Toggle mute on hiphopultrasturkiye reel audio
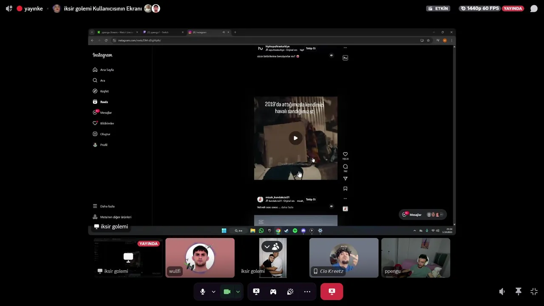This screenshot has height=306, width=544. pyautogui.click(x=331, y=55)
